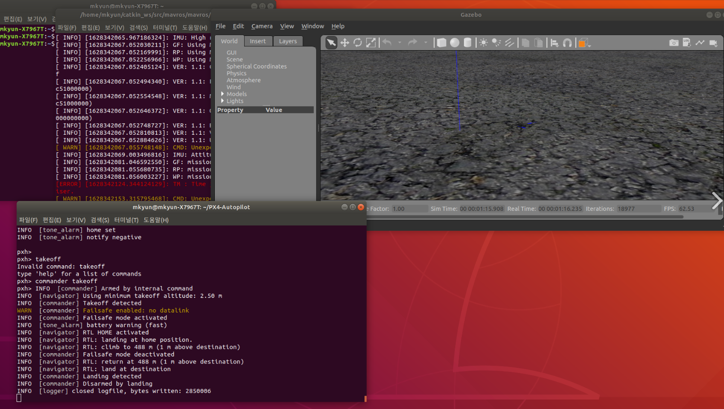The height and width of the screenshot is (409, 724).
Task: Close the PX4-Autopilot terminal window
Action: tap(361, 207)
